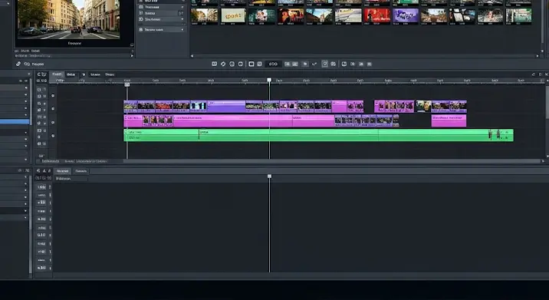Click the diamond-shaped rotate icon in the center toolbar
Viewport: 549px width, 300px height.
(x=223, y=64)
